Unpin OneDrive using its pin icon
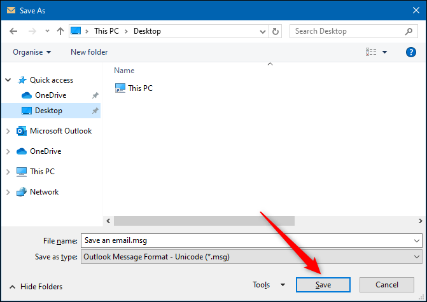Screen dimensions: 427x302 click(x=95, y=95)
